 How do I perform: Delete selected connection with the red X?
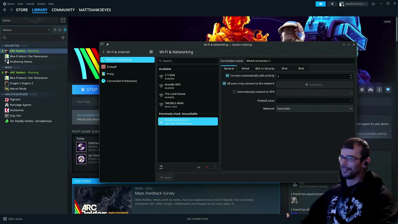click(207, 167)
